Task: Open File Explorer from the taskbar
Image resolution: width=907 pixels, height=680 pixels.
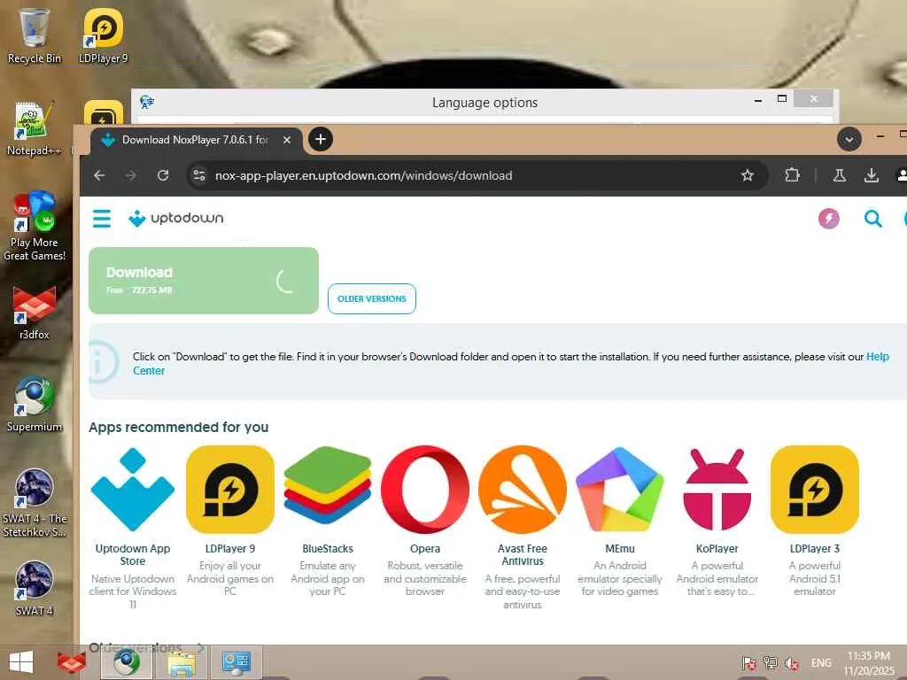Action: 182,662
